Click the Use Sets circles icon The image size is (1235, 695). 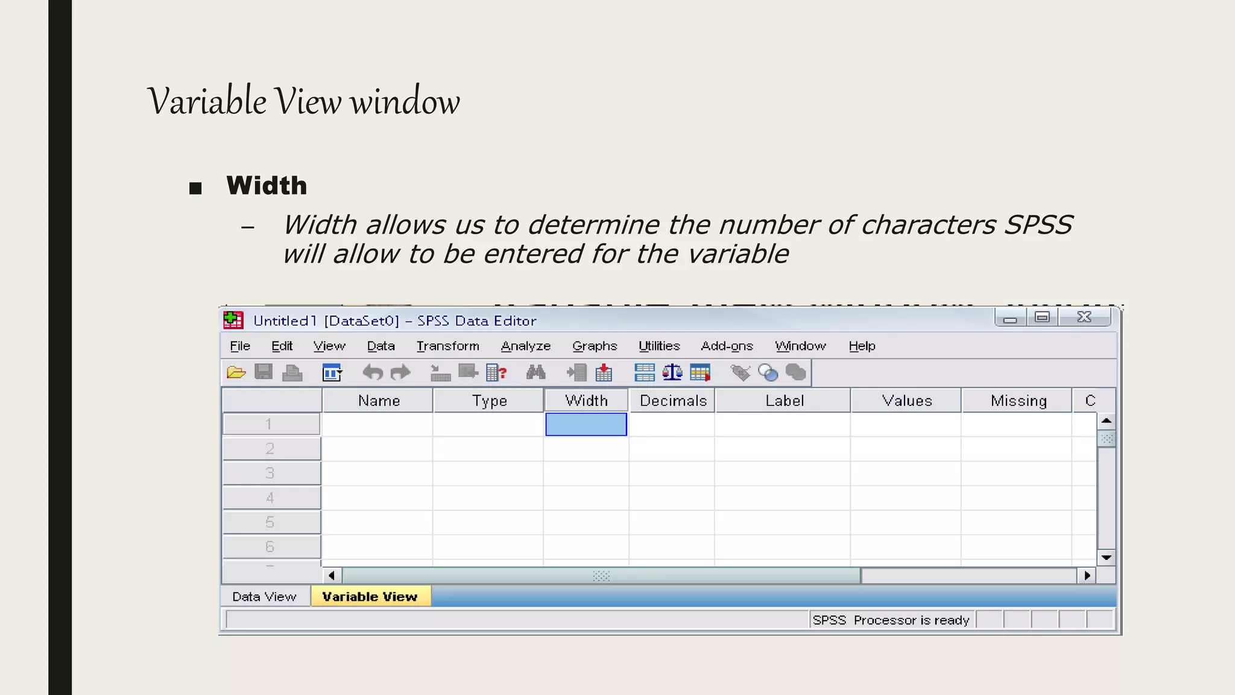(768, 373)
